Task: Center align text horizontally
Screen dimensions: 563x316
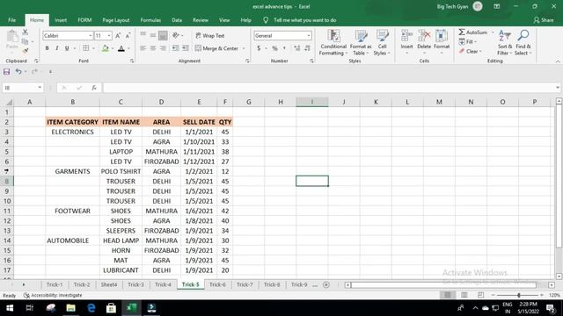Action: tap(153, 48)
